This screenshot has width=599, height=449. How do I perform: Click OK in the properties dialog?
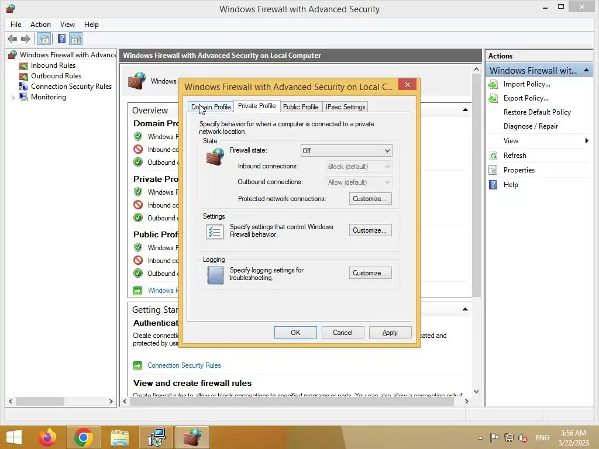coord(295,333)
